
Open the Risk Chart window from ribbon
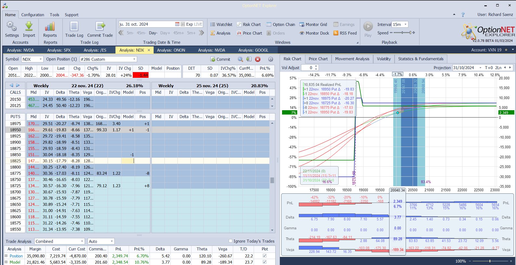(x=249, y=25)
